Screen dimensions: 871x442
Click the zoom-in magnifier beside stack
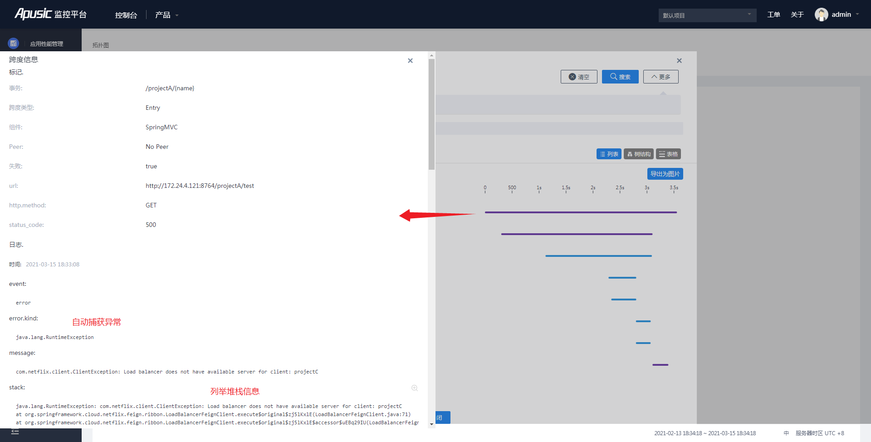tap(414, 388)
